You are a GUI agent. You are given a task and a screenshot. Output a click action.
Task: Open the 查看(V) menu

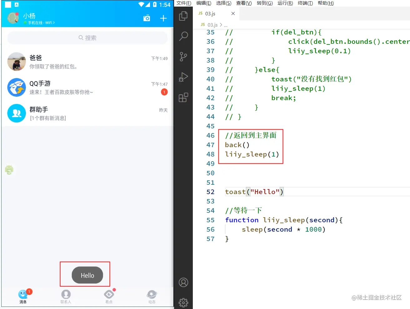[244, 3]
